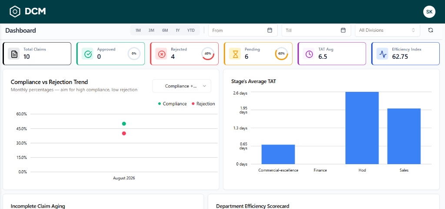Click the green Compliance data point

[124, 124]
